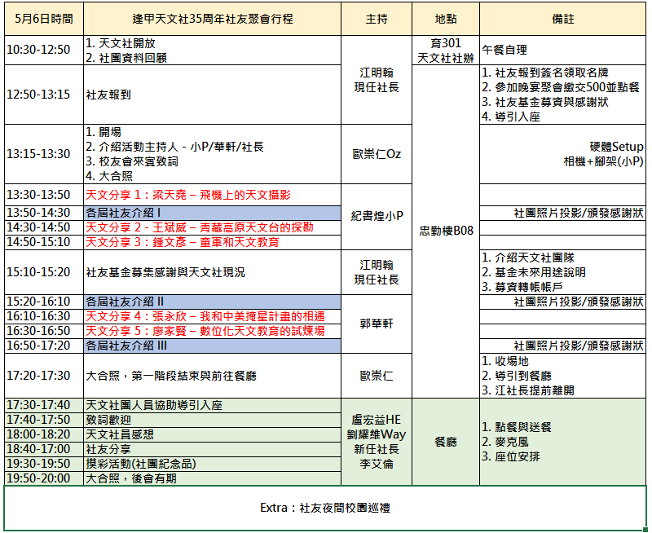Select '天文分享 1：梁天堯' red row
The height and width of the screenshot is (533, 652).
coord(212,195)
